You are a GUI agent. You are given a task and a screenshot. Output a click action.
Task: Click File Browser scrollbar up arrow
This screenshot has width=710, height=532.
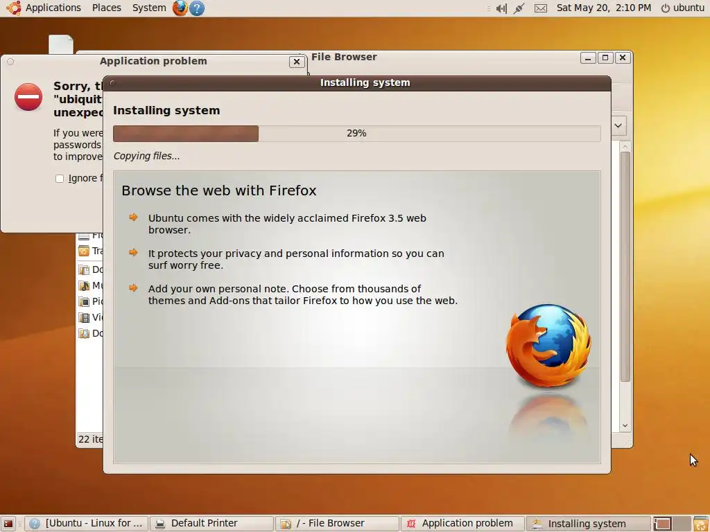click(x=625, y=147)
